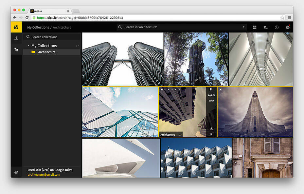Screen dimensions: 304x194
Task: Collapse the My Collections tree
Action: (x=28, y=46)
